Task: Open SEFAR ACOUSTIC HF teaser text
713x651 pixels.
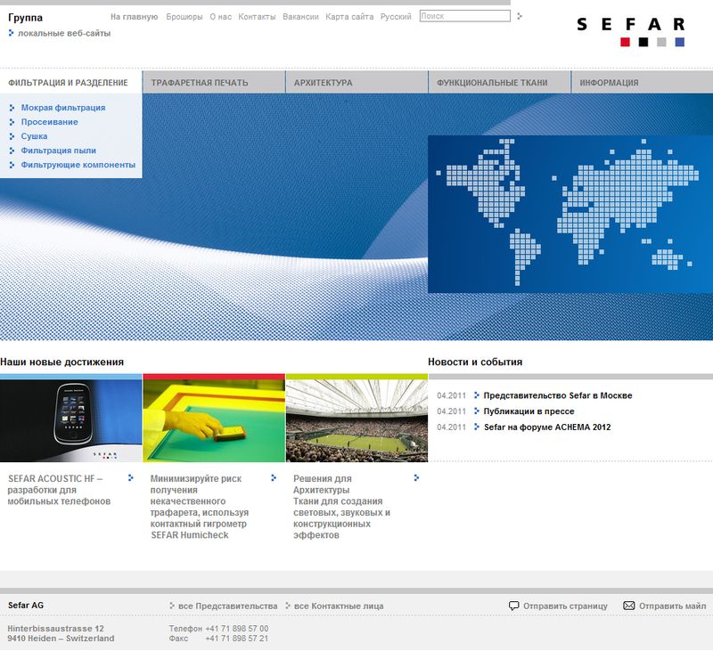Action: click(x=59, y=490)
